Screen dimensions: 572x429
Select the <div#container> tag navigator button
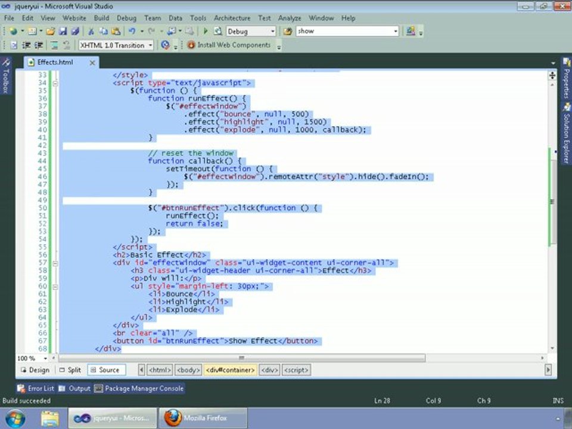[x=230, y=370]
